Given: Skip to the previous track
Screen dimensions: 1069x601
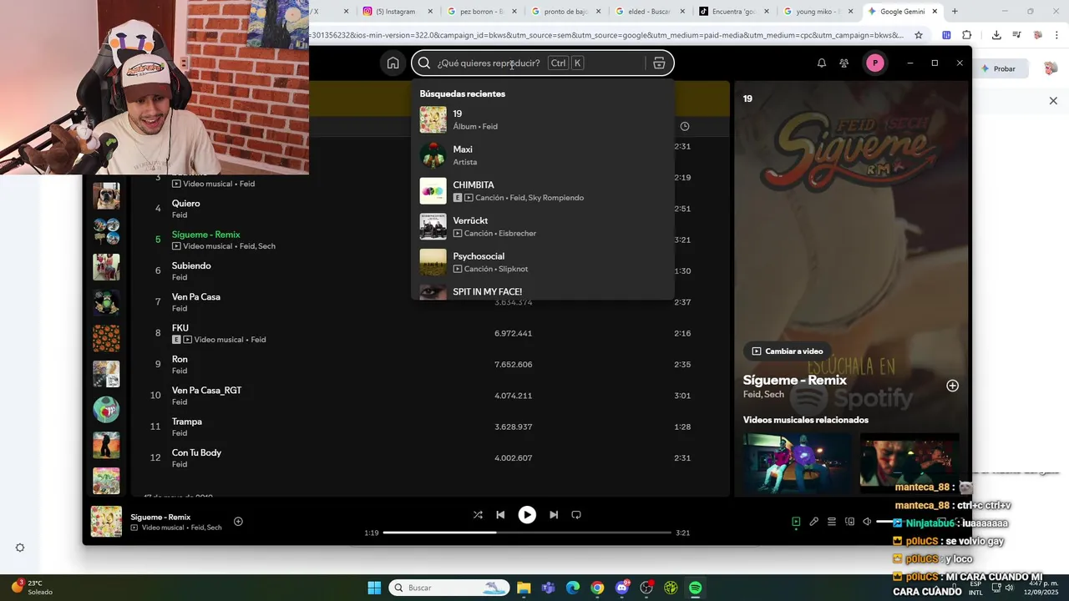Looking at the screenshot, I should [500, 515].
